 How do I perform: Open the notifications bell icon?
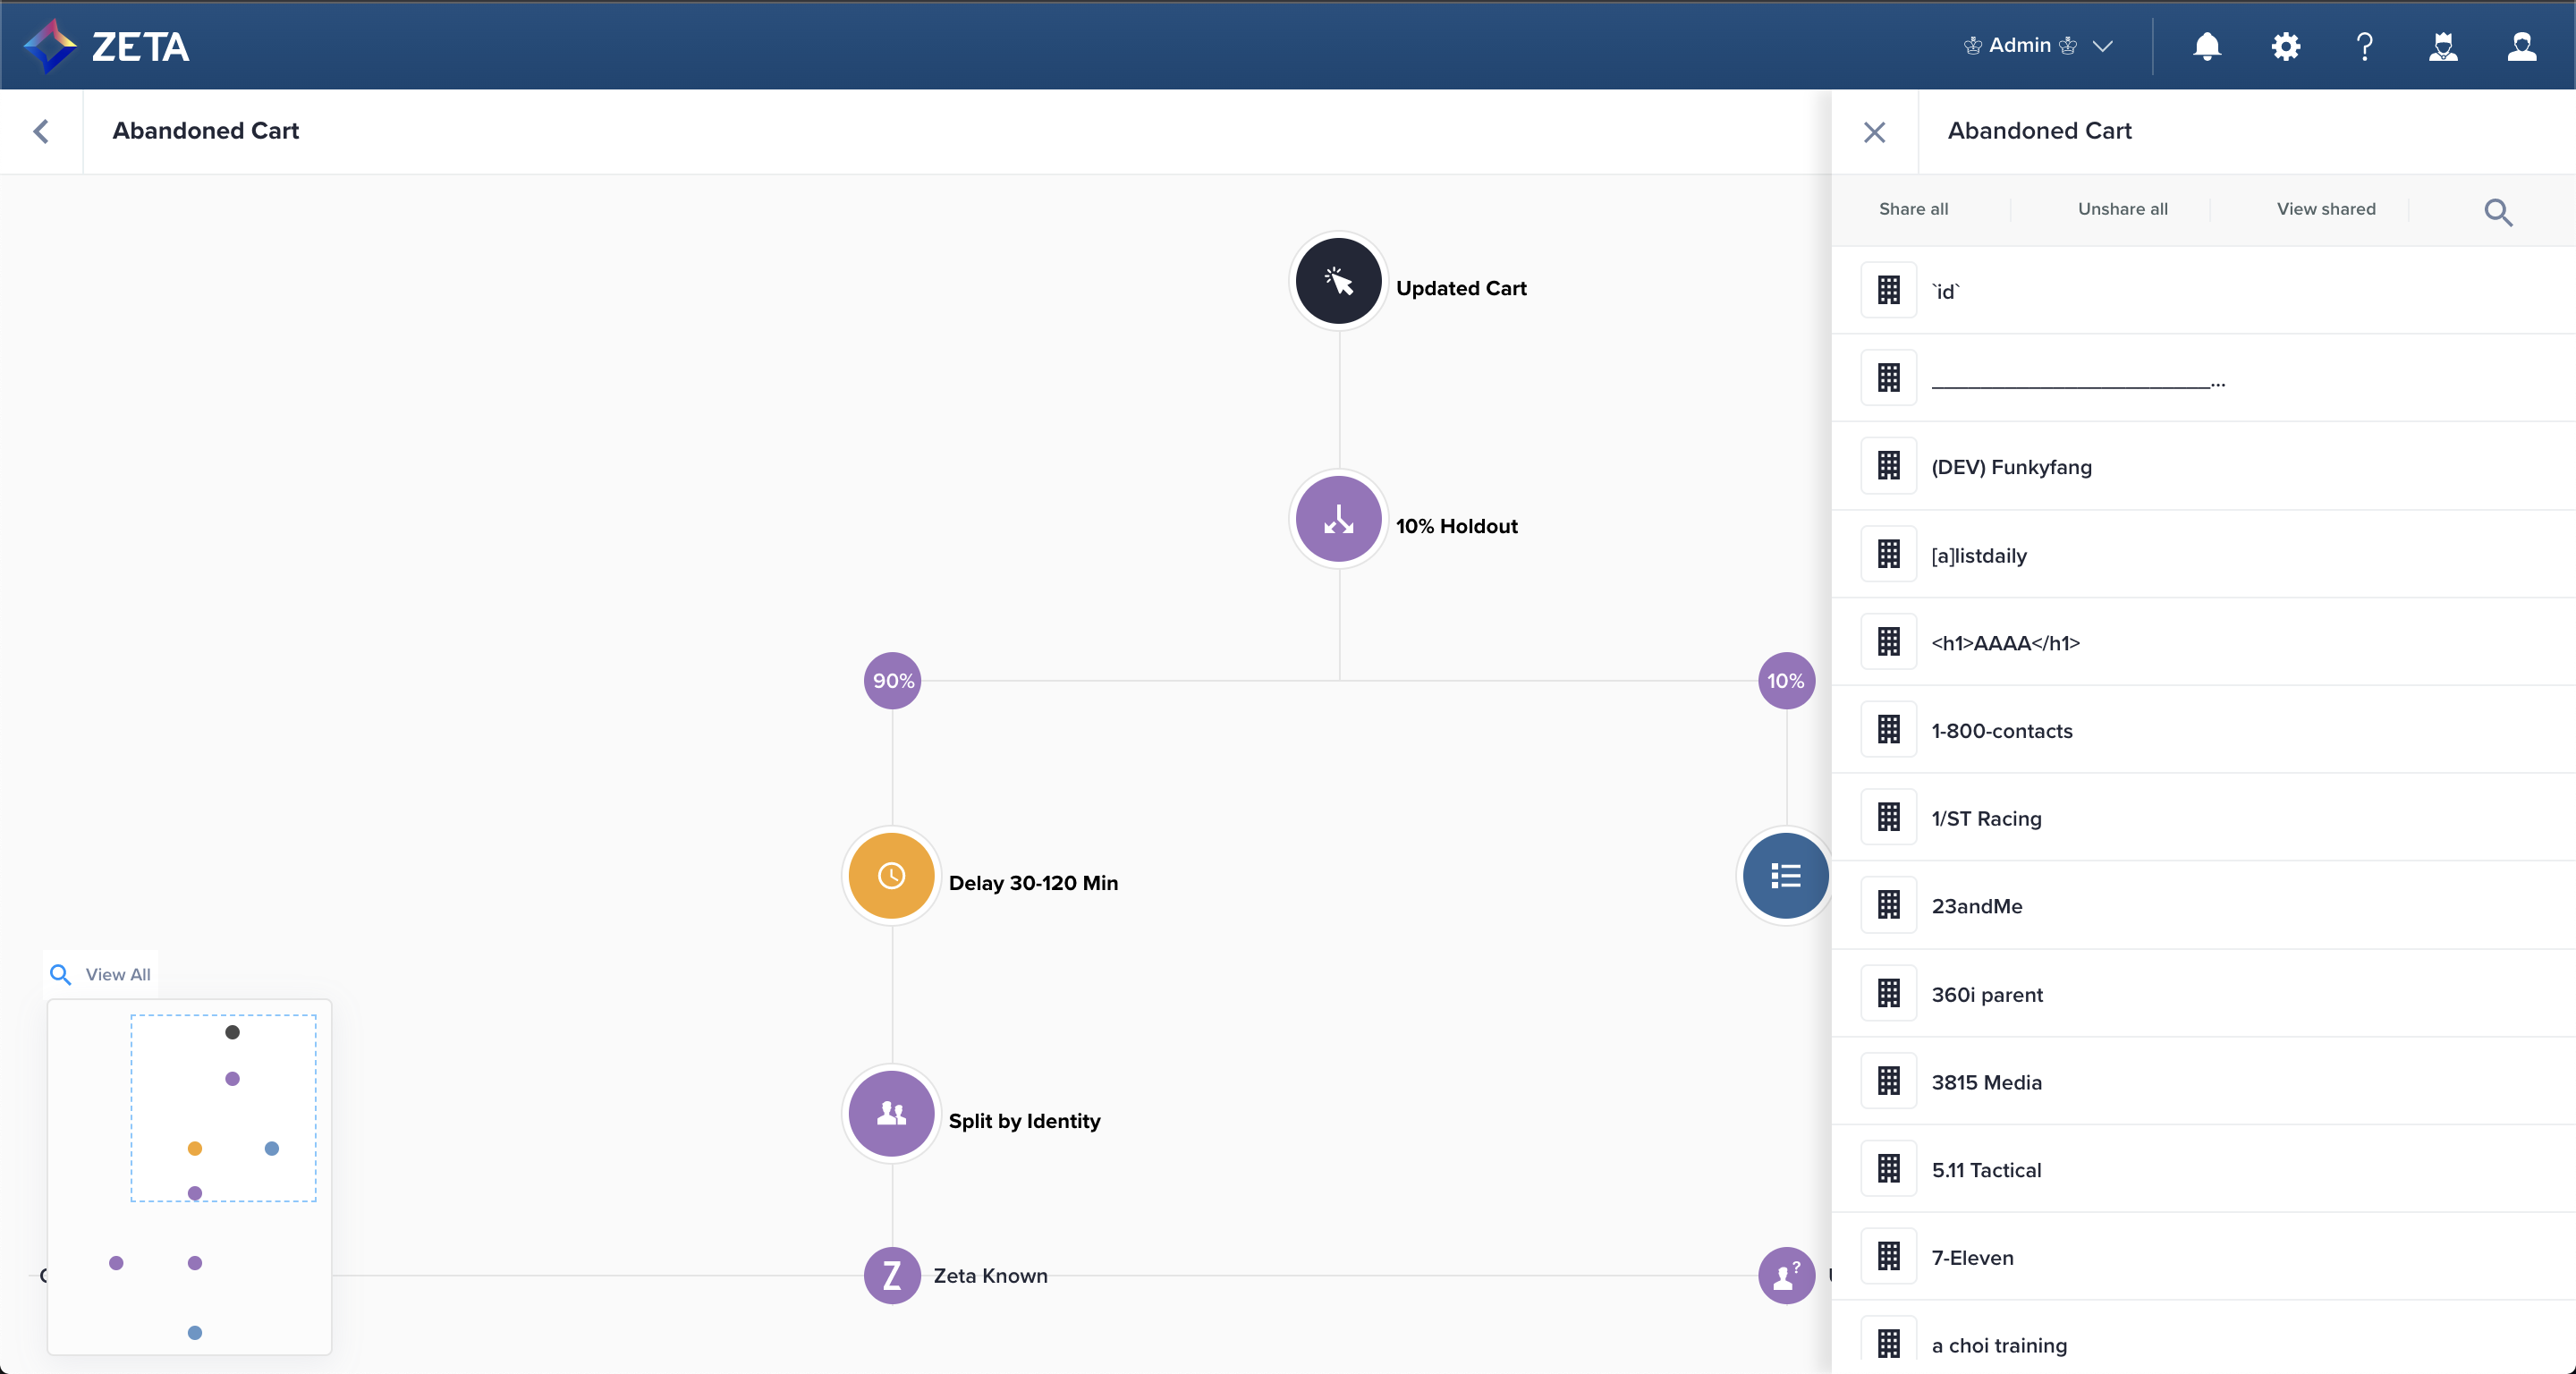point(2207,46)
